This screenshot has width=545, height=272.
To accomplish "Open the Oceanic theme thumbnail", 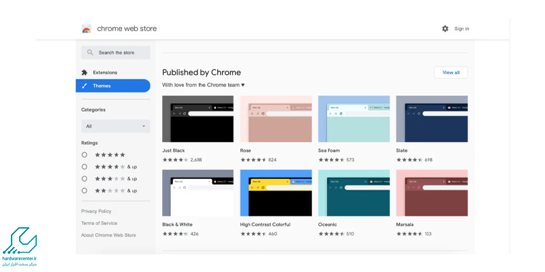I will click(x=354, y=193).
